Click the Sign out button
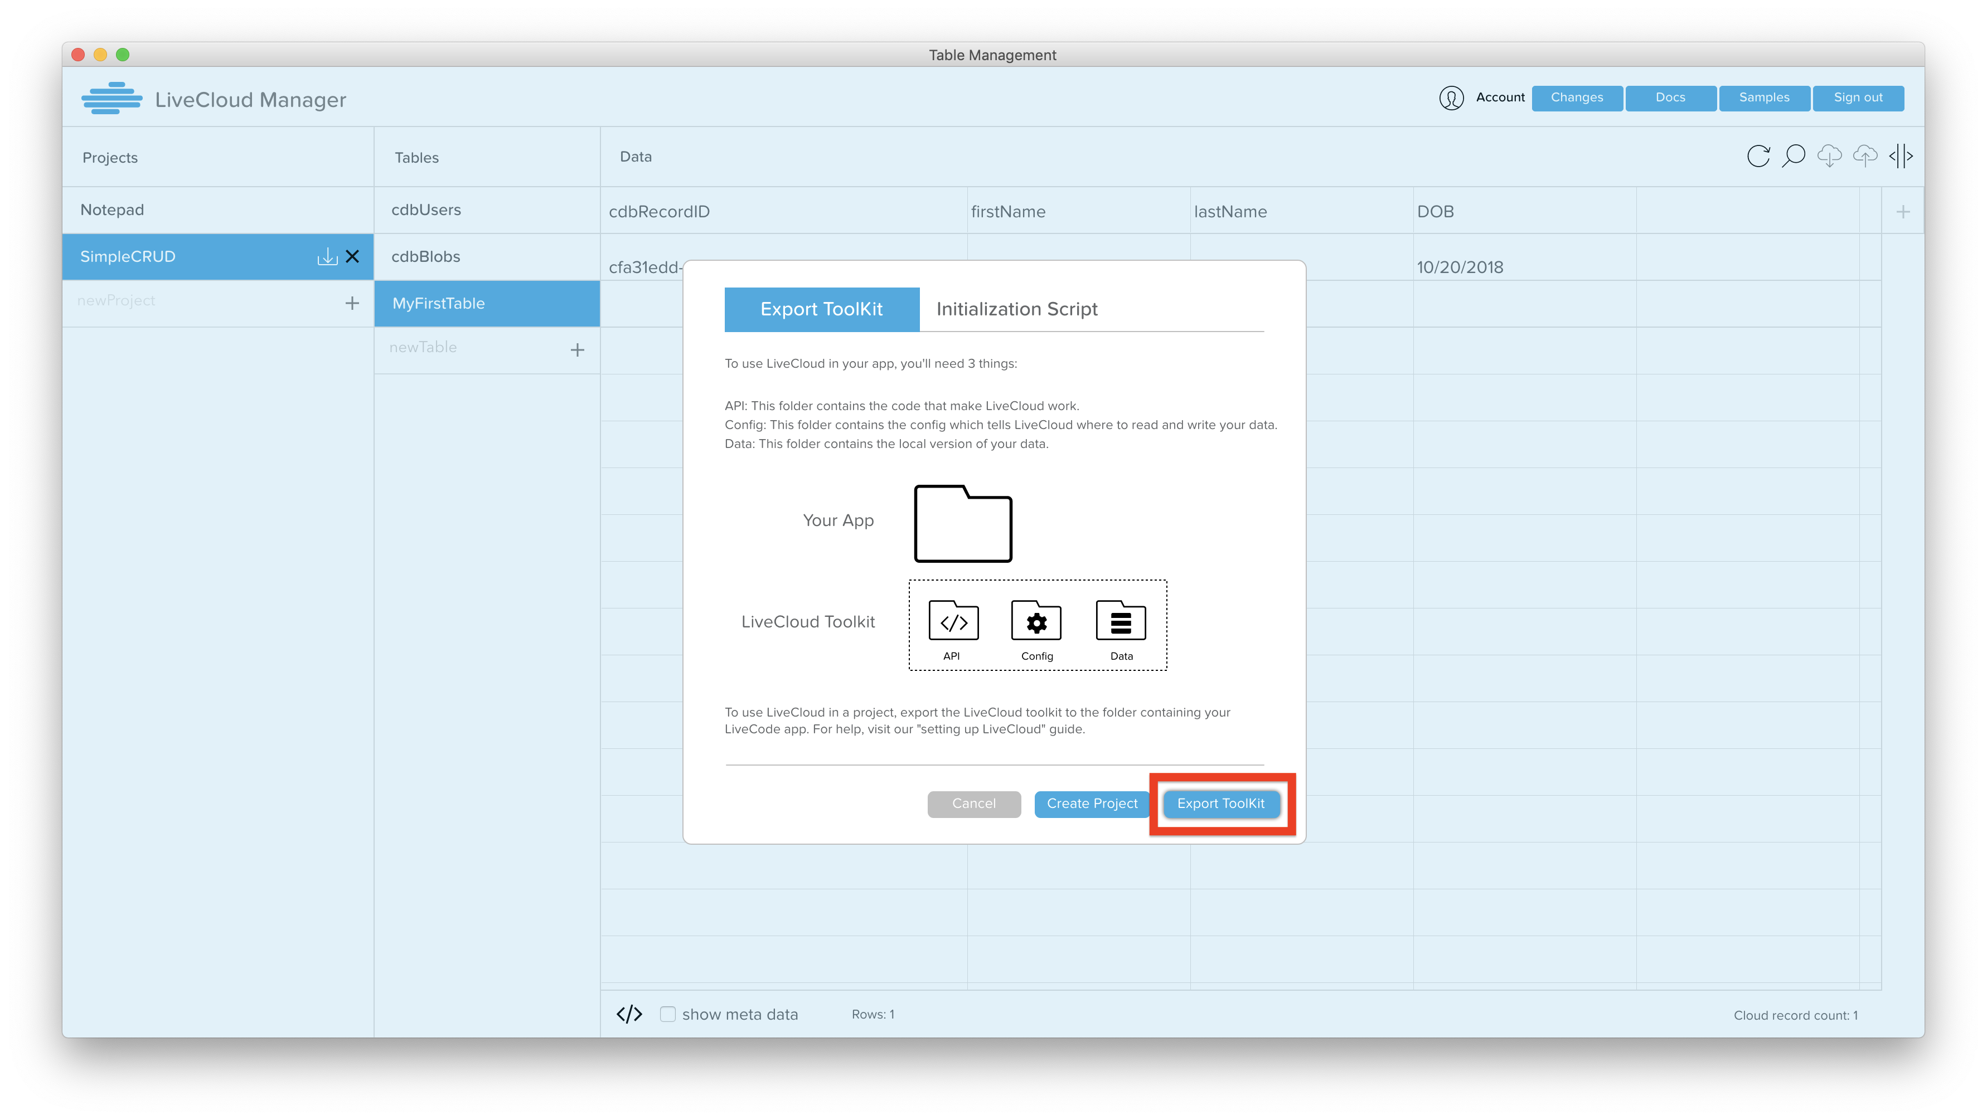Viewport: 1987px width, 1120px height. (1858, 98)
